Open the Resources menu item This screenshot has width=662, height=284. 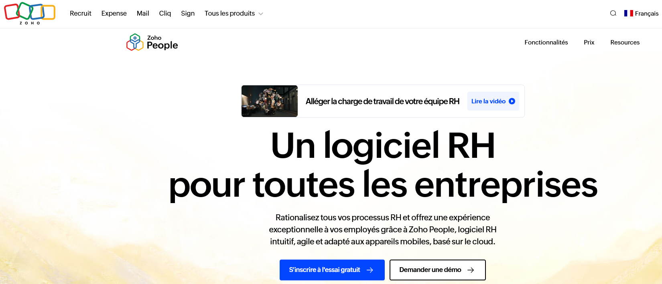coord(625,42)
